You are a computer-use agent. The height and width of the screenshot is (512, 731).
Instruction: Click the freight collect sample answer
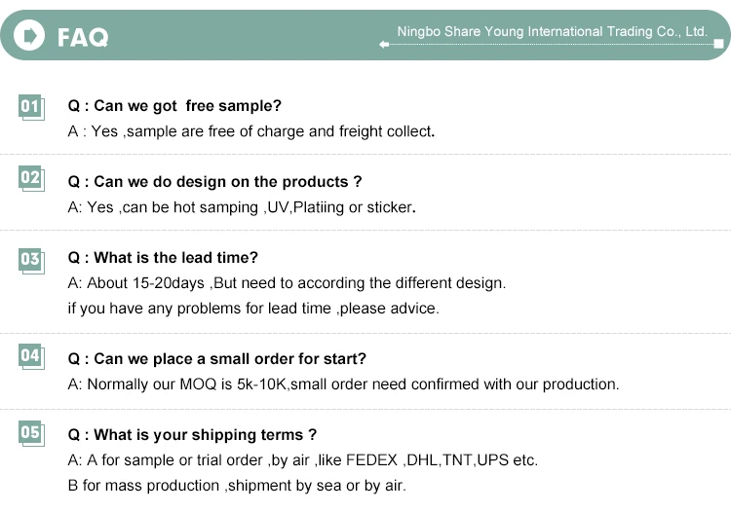coord(250,131)
